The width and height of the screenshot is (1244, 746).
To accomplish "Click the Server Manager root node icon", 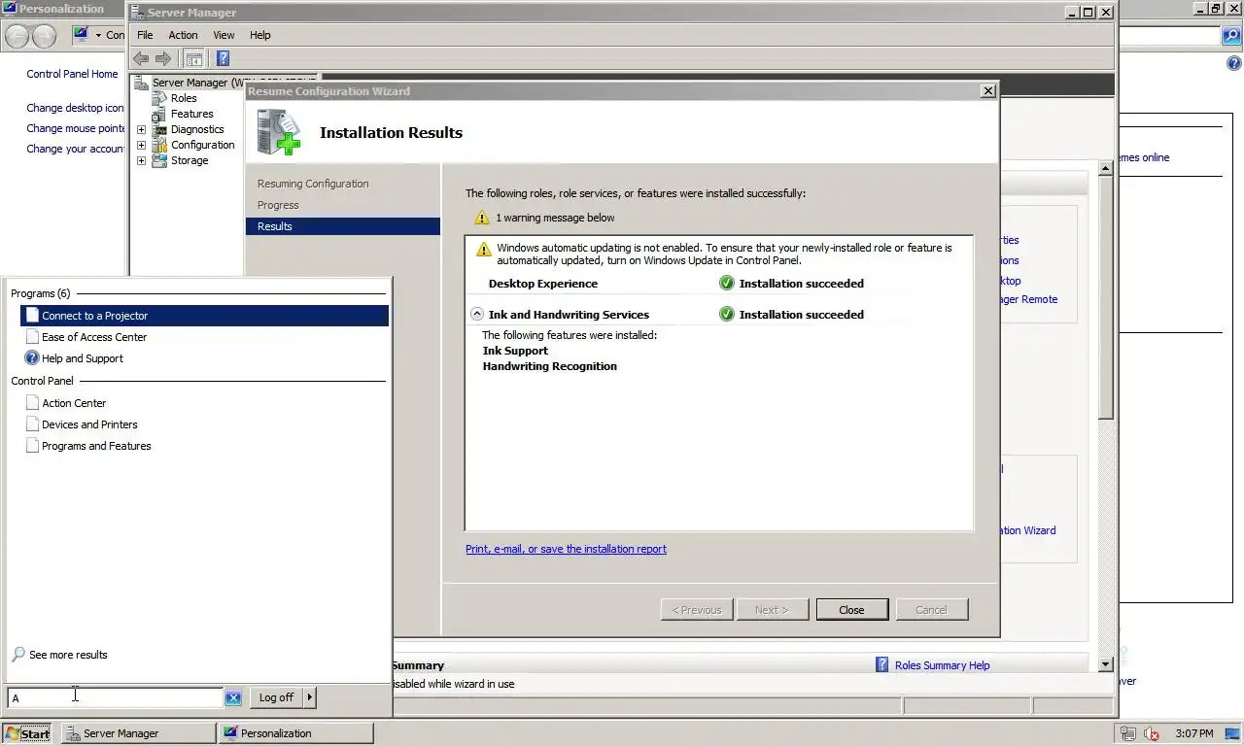I will pos(142,83).
